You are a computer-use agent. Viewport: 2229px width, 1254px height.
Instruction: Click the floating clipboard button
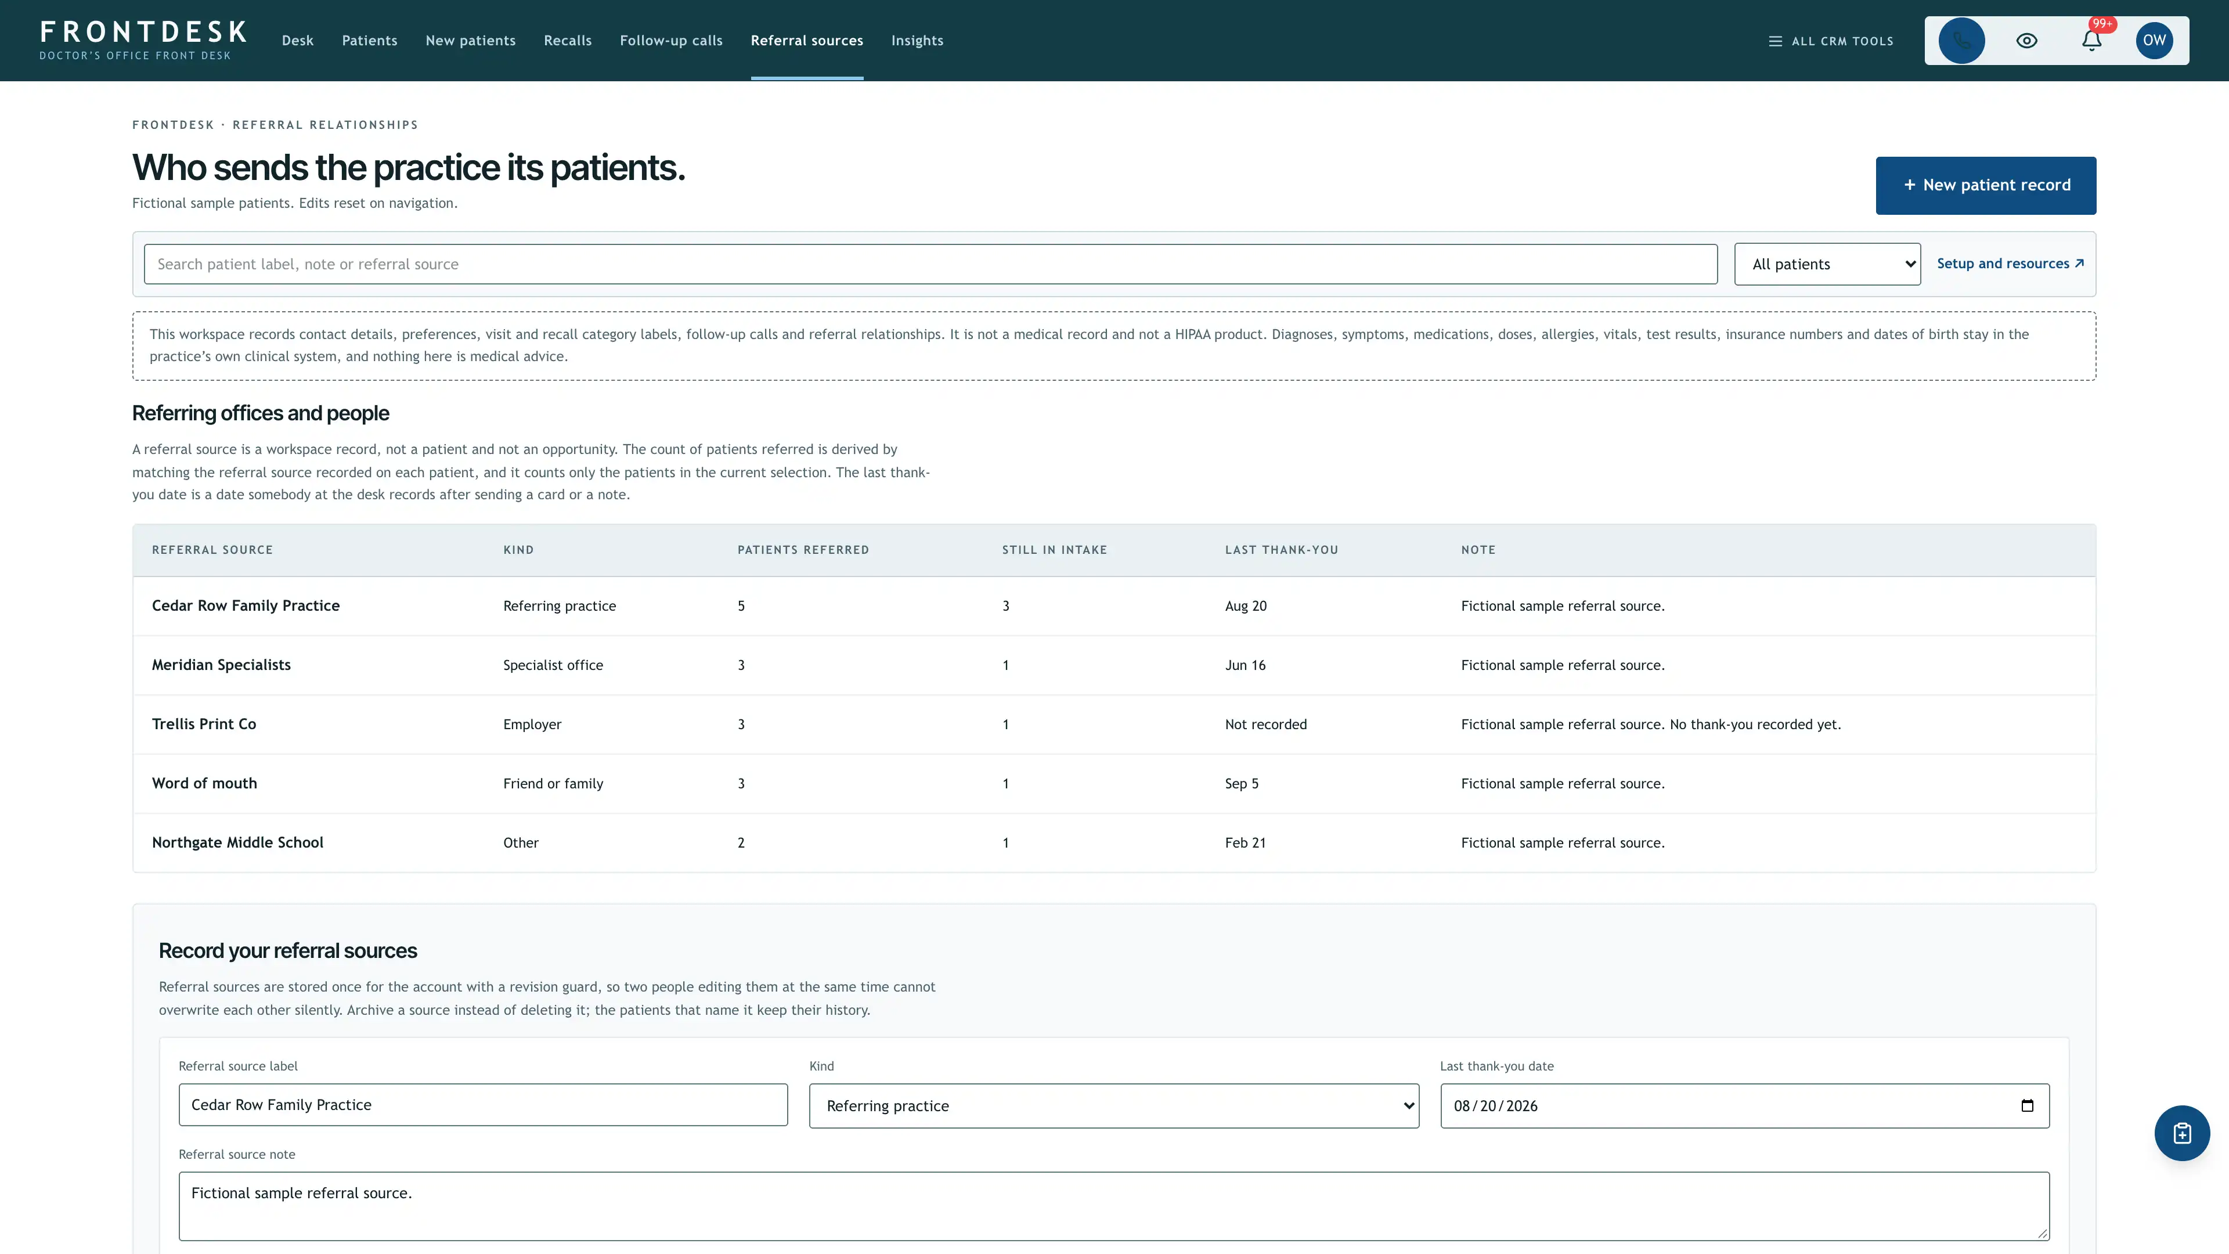(2181, 1133)
